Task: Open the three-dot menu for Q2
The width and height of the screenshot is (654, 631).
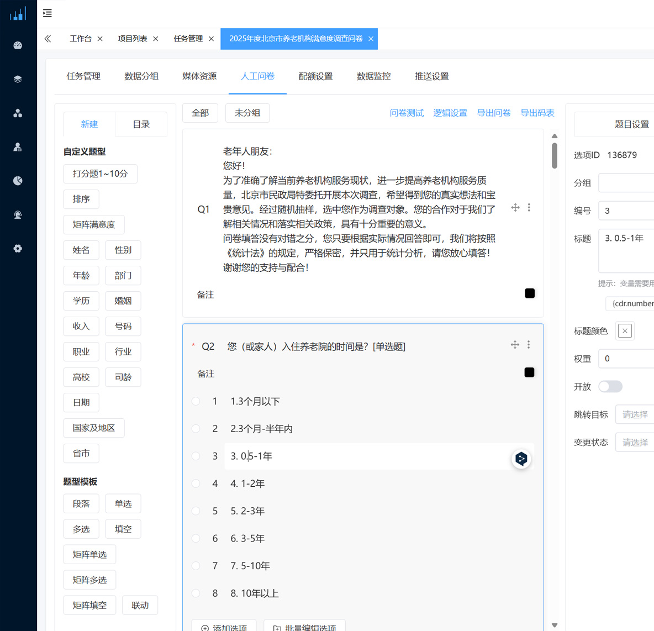Action: point(529,345)
